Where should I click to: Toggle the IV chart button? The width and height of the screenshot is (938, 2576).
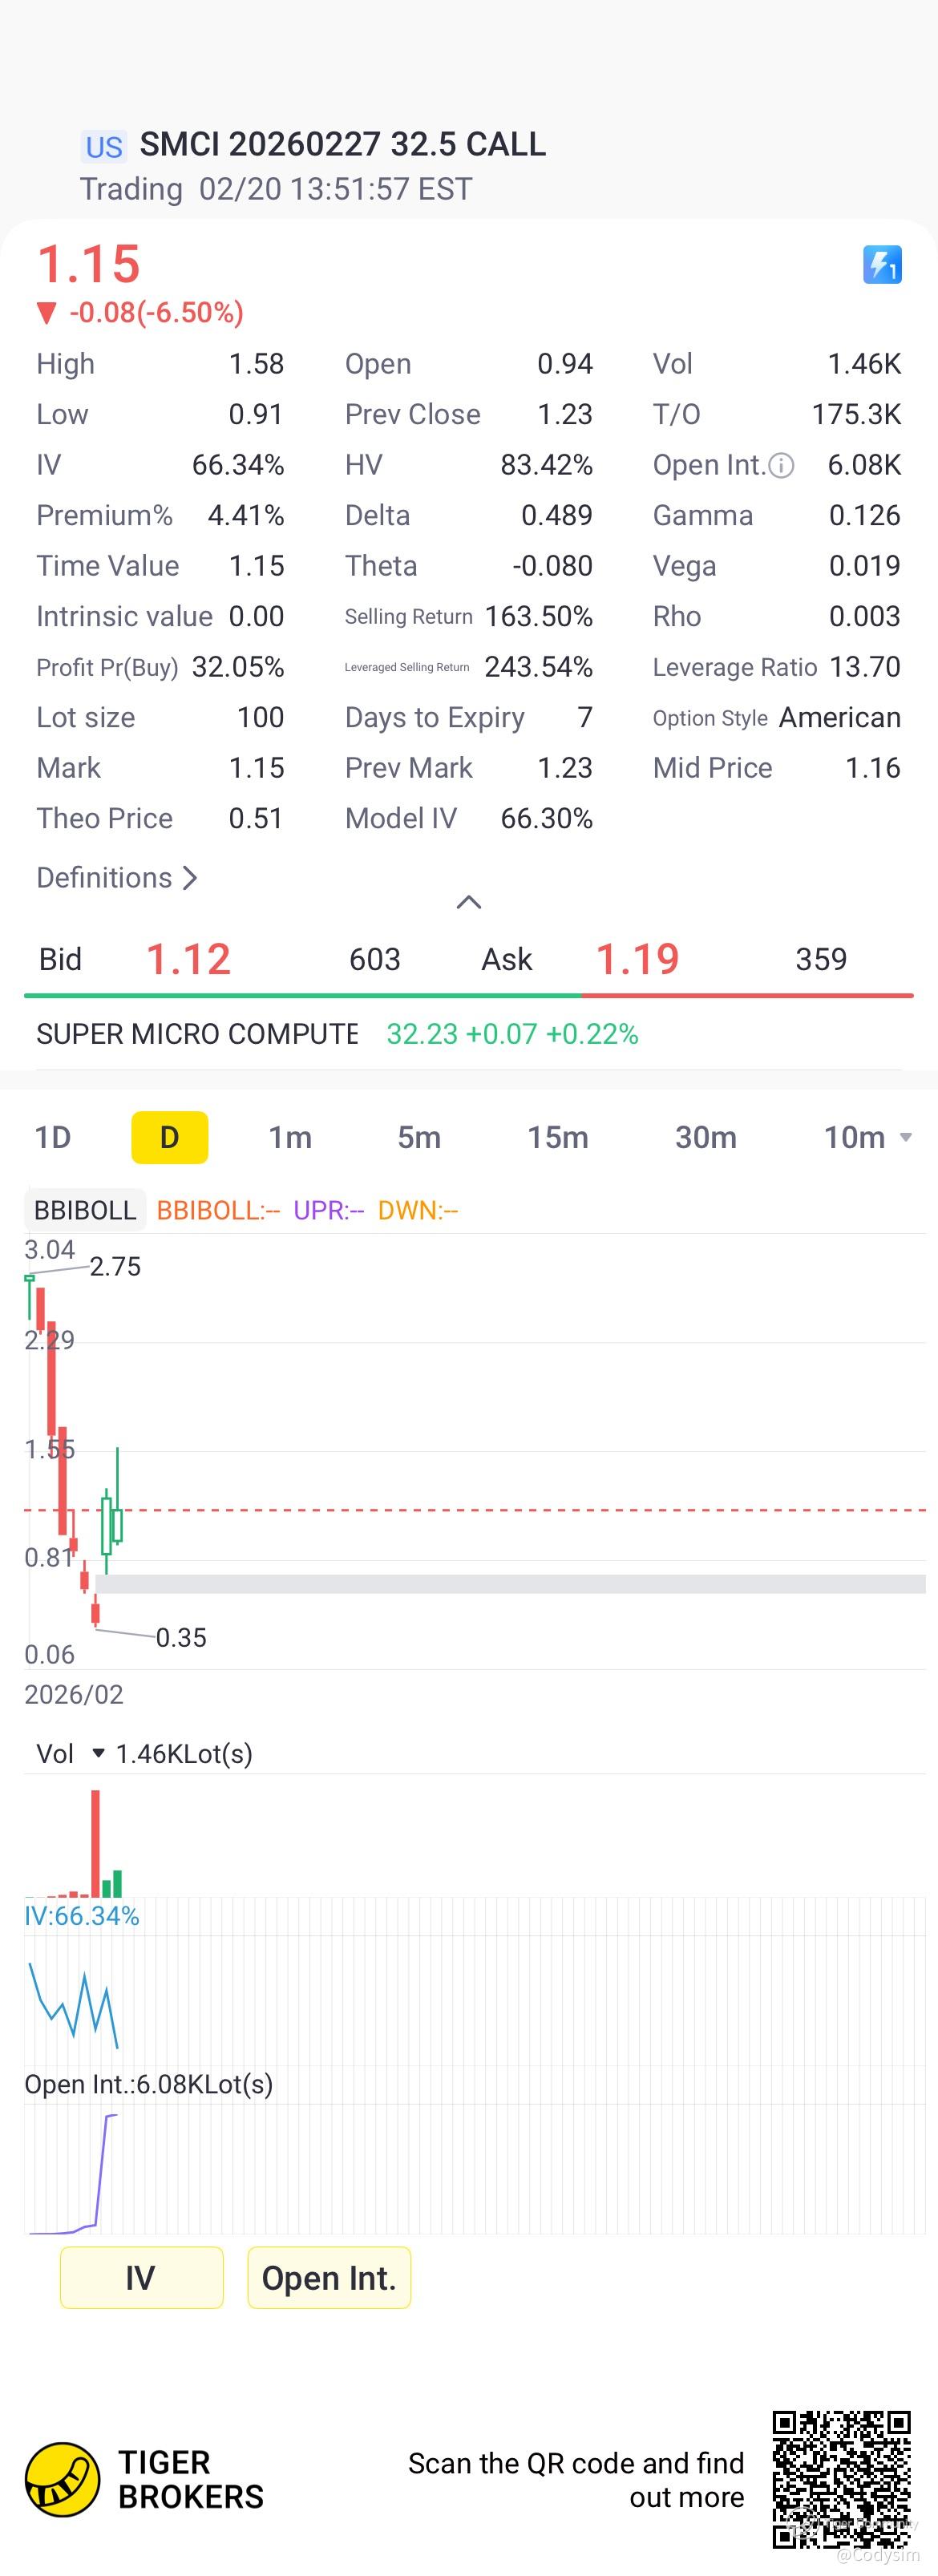point(141,2277)
